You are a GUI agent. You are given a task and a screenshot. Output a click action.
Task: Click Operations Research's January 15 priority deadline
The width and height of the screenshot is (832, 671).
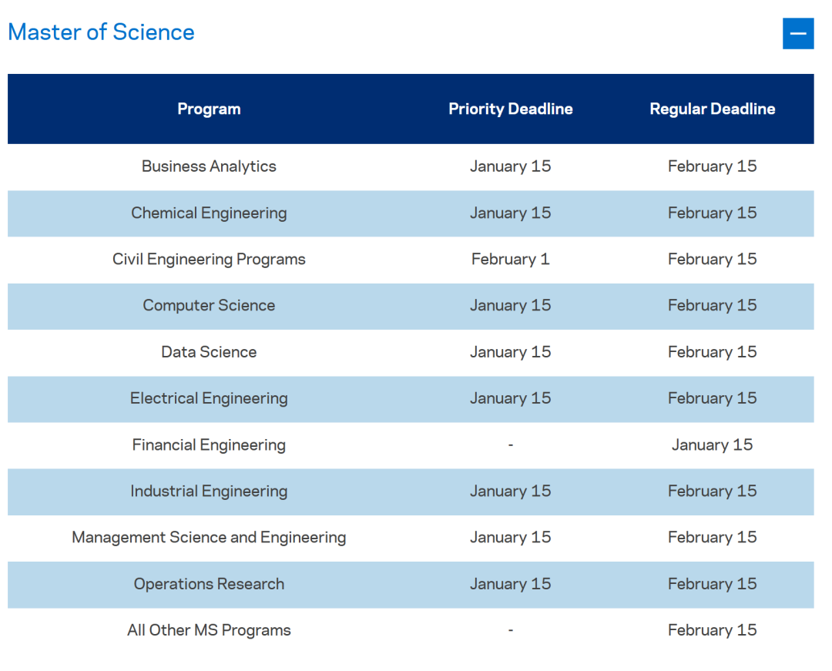(511, 584)
